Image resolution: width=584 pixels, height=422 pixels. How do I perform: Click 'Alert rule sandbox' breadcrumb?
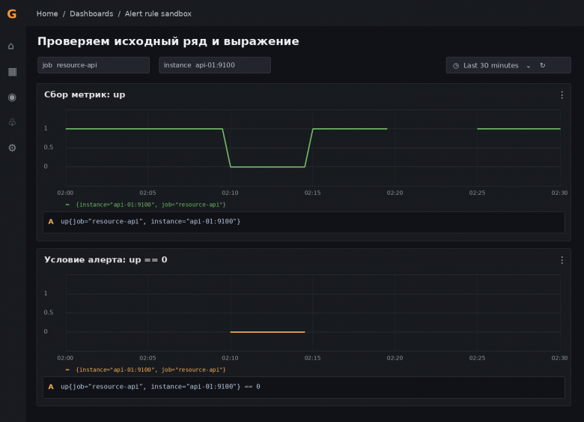[158, 13]
